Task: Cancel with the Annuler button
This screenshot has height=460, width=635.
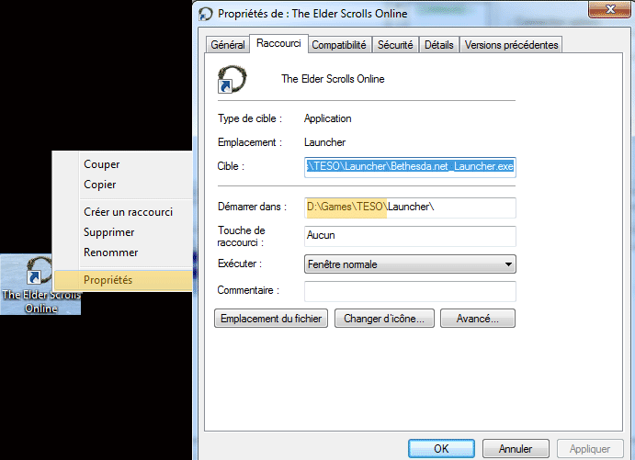Action: 516,449
